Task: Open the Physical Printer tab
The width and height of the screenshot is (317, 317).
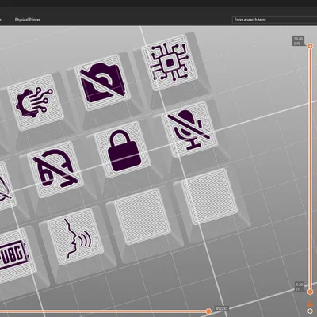Action: pos(28,20)
